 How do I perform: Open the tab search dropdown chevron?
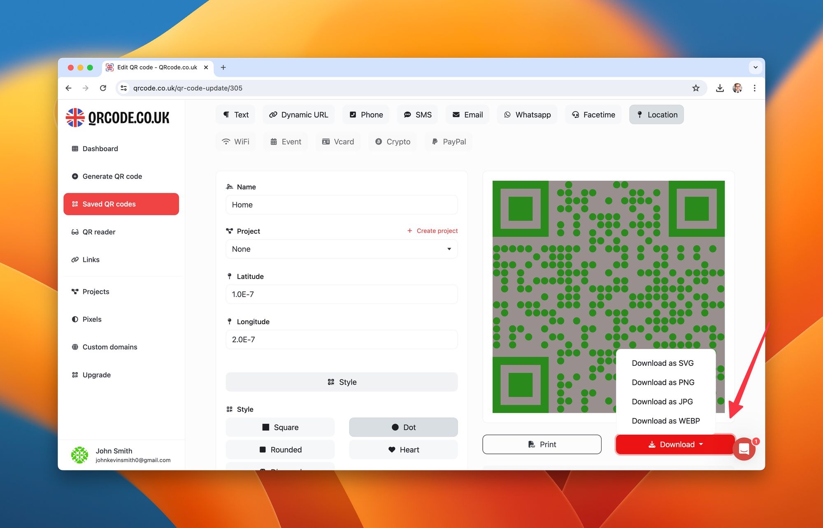pyautogui.click(x=756, y=67)
